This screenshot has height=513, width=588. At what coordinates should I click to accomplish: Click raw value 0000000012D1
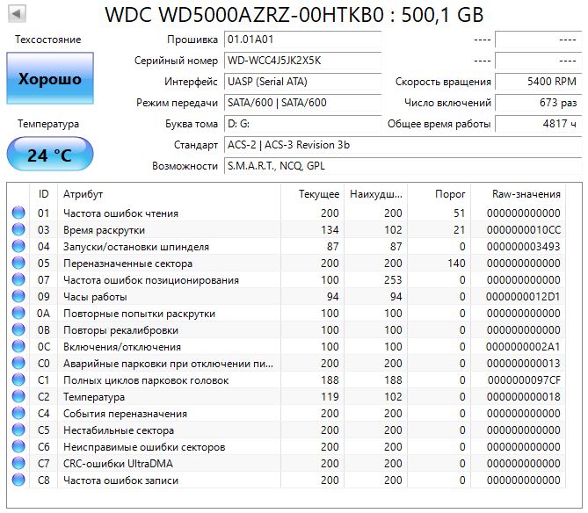tap(523, 296)
